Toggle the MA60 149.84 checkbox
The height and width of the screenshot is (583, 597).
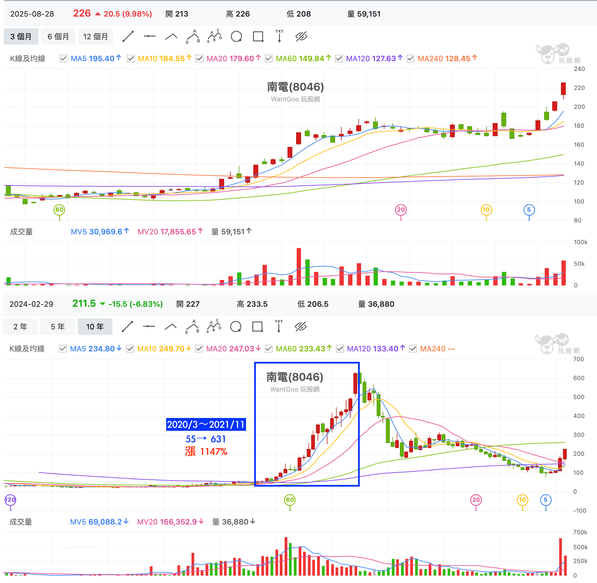tap(269, 59)
